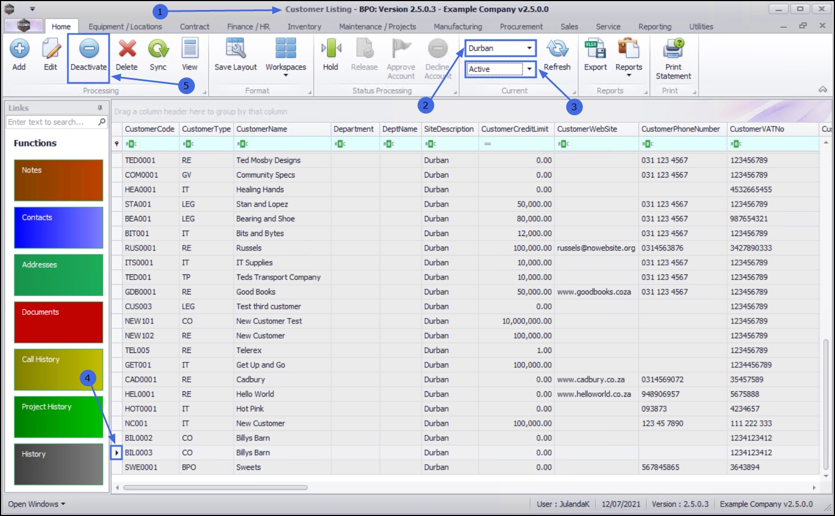Switch to the Contract tab

(195, 26)
